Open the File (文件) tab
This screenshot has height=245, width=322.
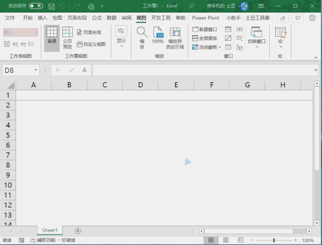(10, 18)
